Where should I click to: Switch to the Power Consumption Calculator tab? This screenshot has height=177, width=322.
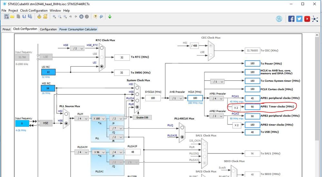tap(78, 29)
